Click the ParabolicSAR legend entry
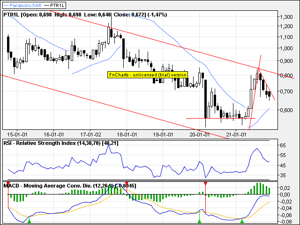 tap(22, 5)
